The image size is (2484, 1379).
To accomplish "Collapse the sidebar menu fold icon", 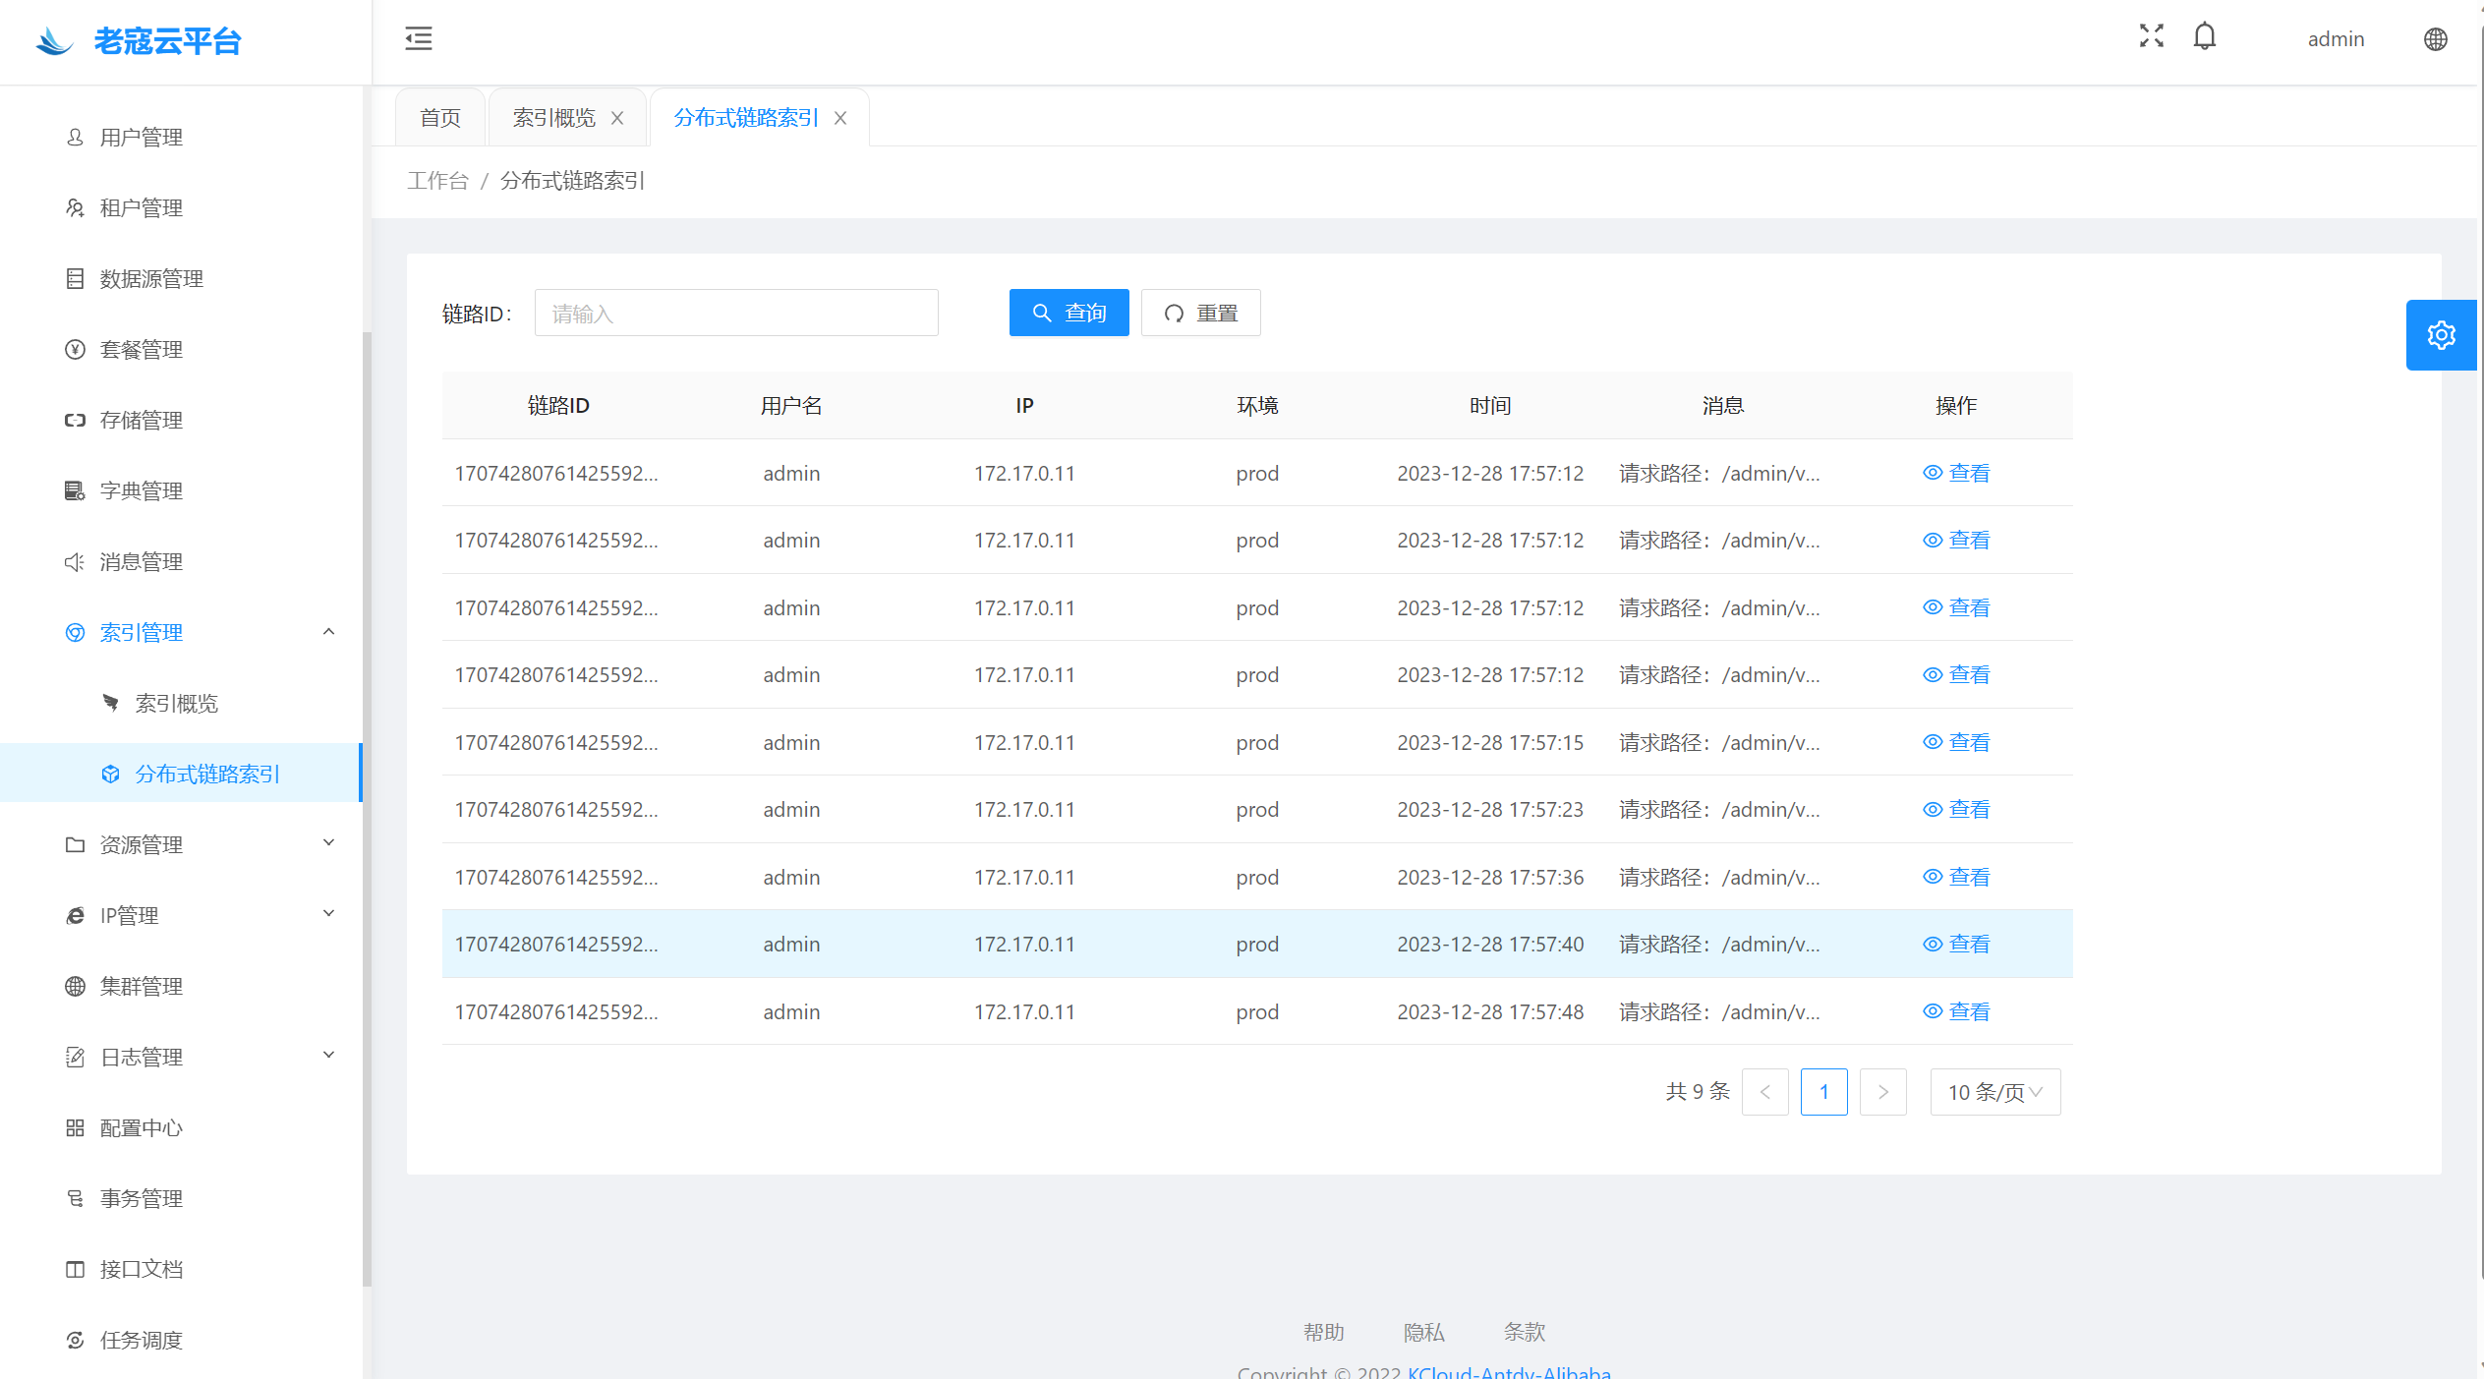I will click(x=419, y=39).
